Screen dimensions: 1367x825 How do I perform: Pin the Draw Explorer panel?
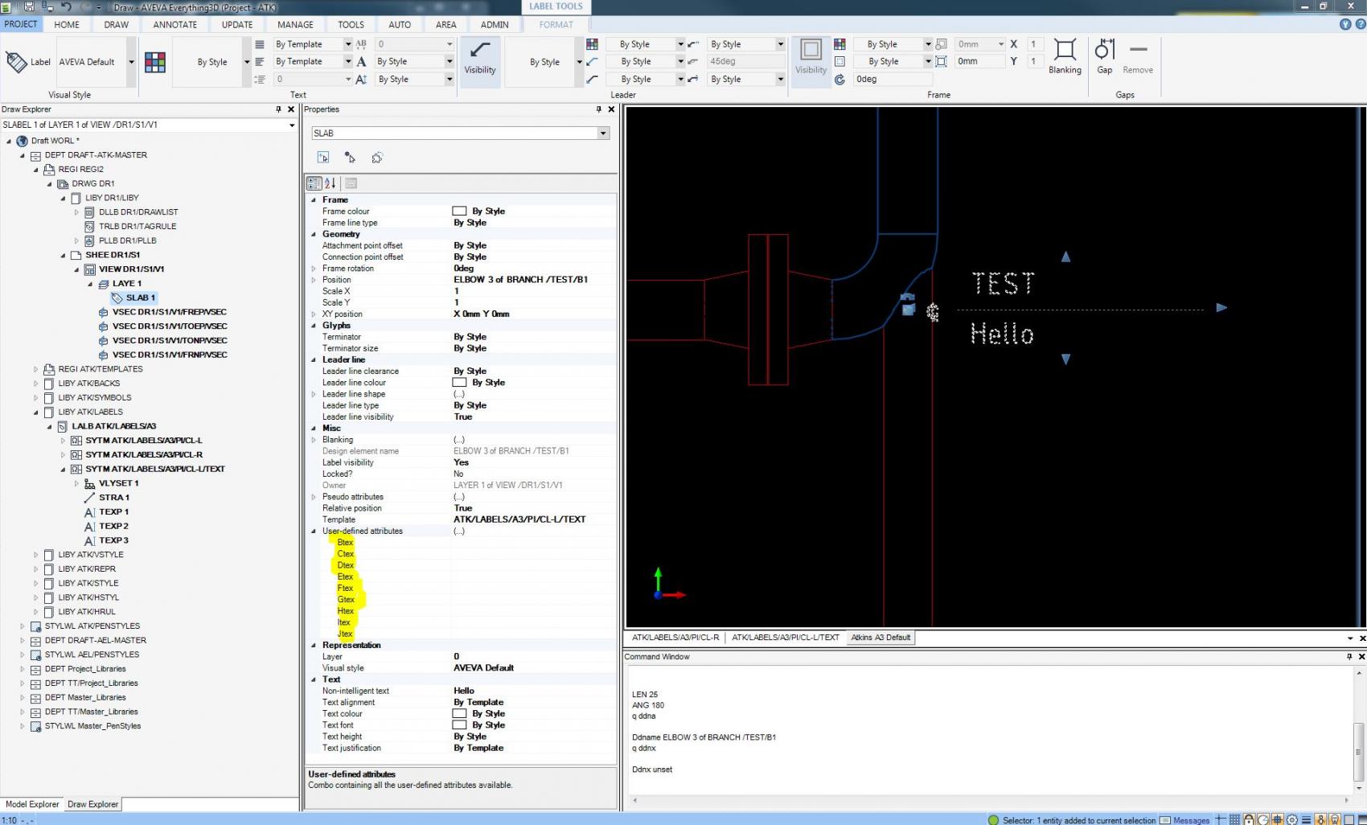(x=279, y=109)
